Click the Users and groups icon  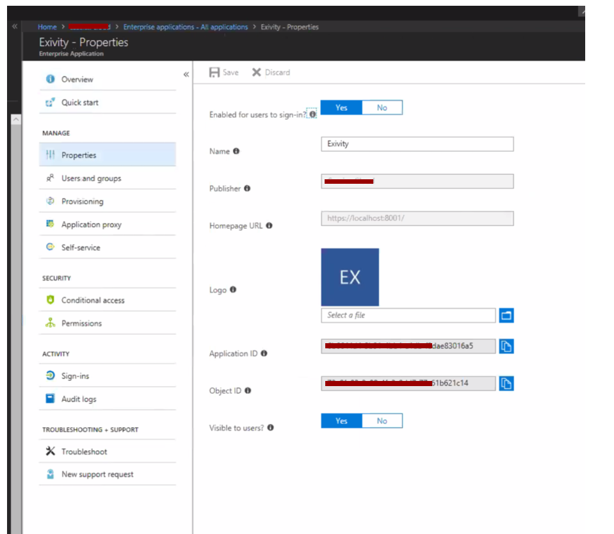[51, 178]
